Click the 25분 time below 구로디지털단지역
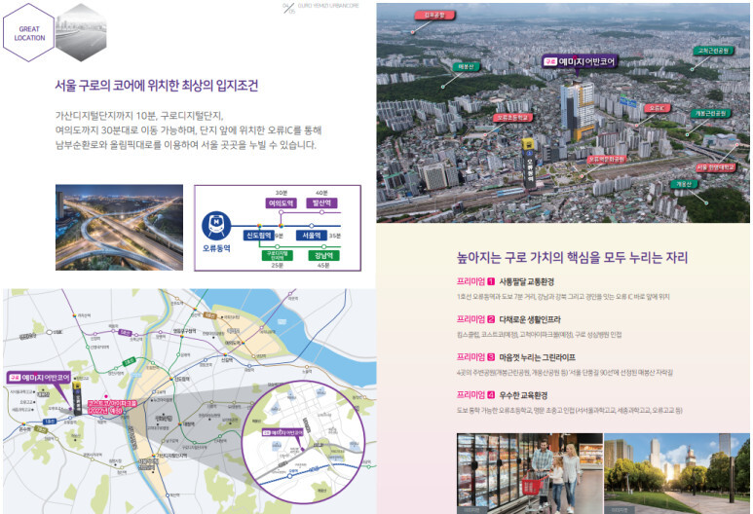This screenshot has width=753, height=514. pos(277,266)
